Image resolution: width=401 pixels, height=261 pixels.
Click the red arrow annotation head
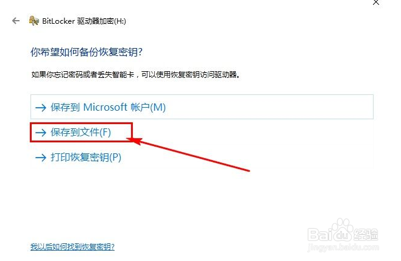click(x=134, y=141)
